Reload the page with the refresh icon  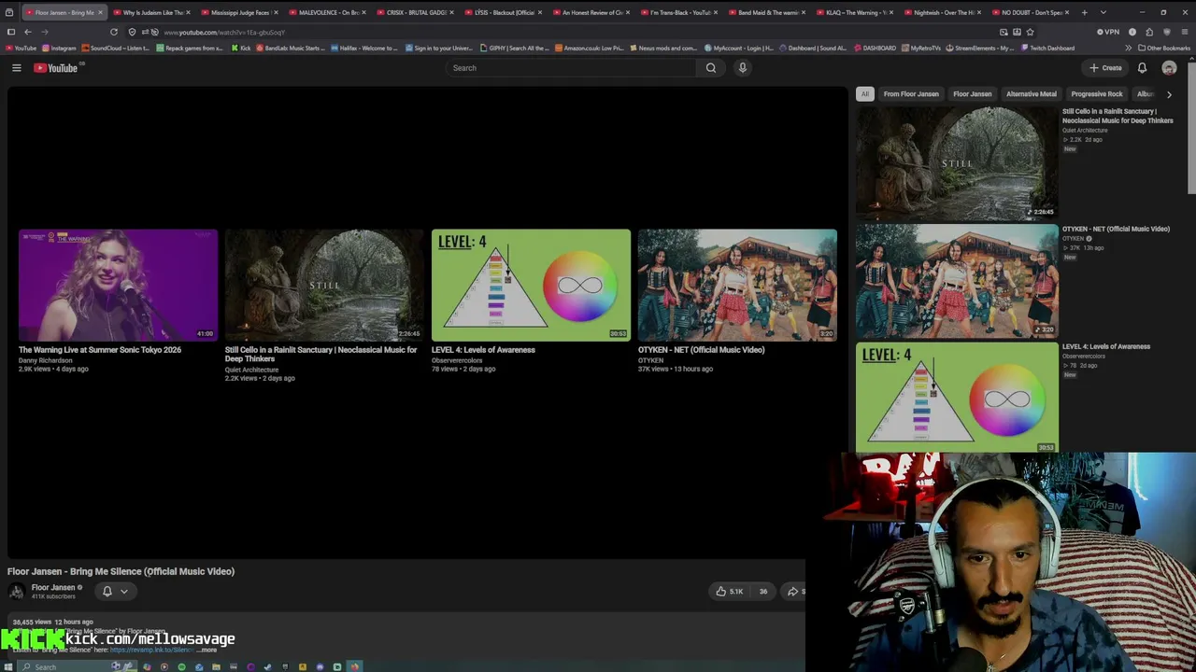coord(114,32)
